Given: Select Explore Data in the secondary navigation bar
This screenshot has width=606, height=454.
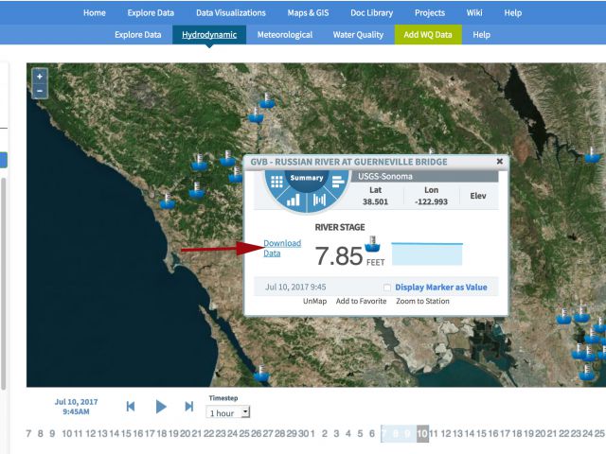Looking at the screenshot, I should [x=138, y=35].
